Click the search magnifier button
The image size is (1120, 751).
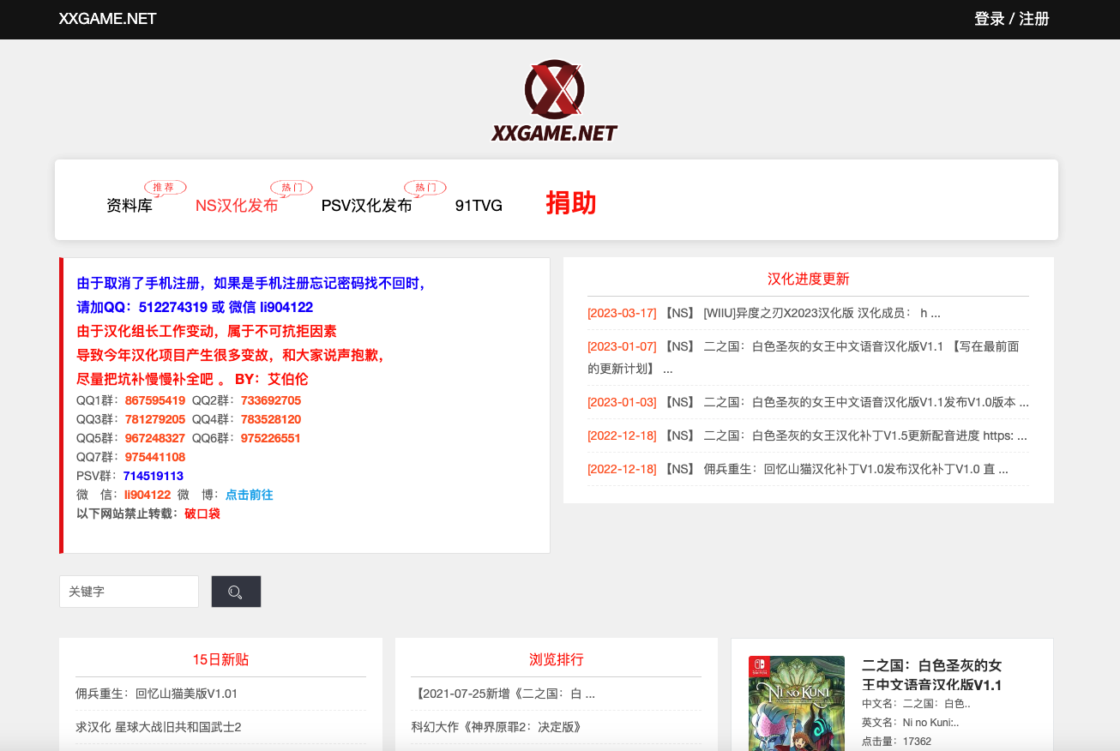(236, 592)
